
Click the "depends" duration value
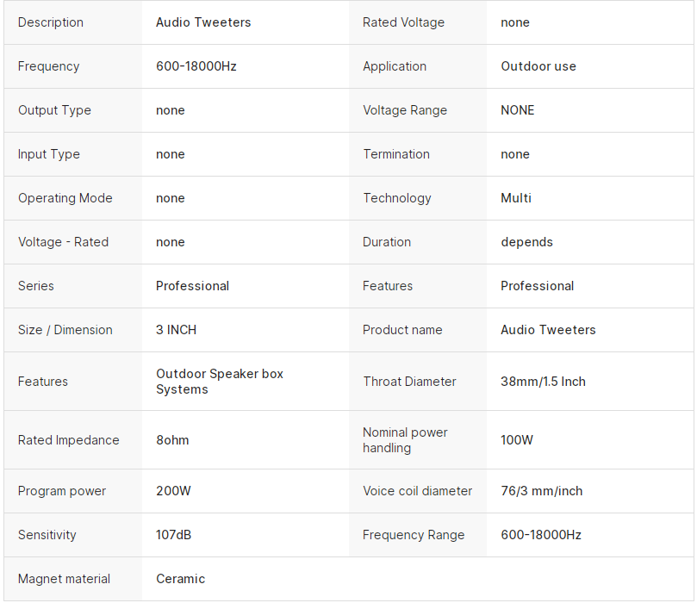[526, 242]
